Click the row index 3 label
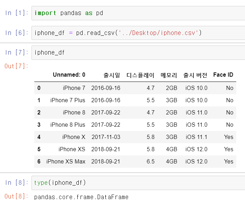 (x=39, y=125)
